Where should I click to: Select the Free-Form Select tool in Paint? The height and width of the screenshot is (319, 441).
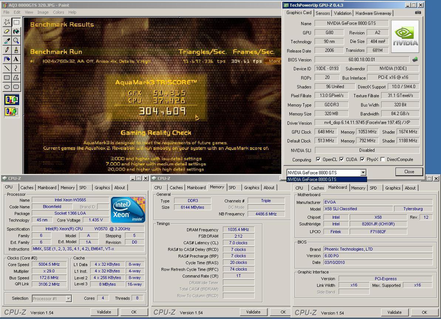(7, 22)
